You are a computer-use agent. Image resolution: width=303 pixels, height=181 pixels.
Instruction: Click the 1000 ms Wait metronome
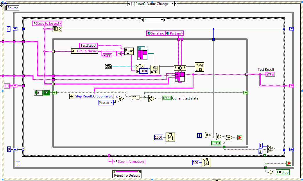170,137
